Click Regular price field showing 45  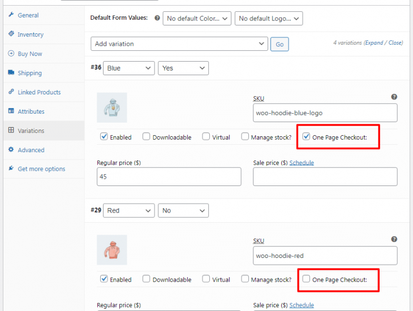tap(169, 176)
